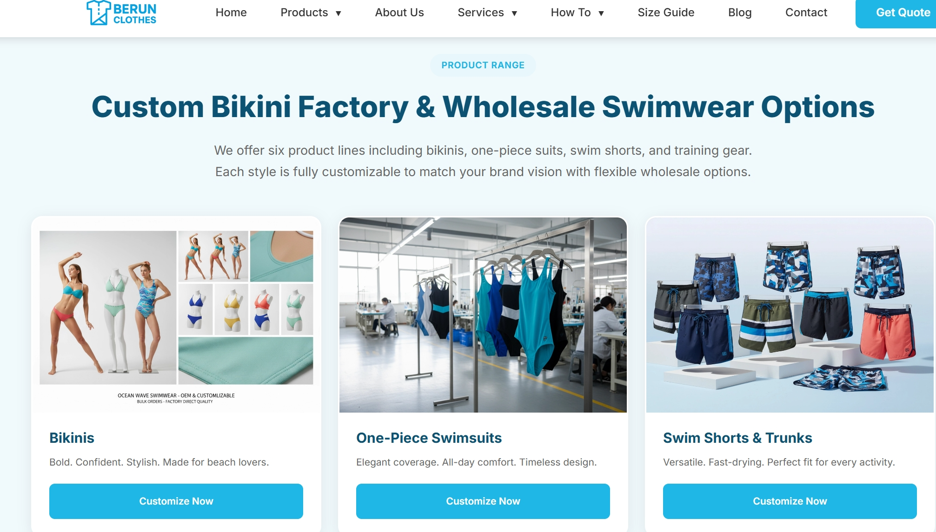The height and width of the screenshot is (532, 936).
Task: Click the Berun Clothes shirt logo icon
Action: pos(99,13)
